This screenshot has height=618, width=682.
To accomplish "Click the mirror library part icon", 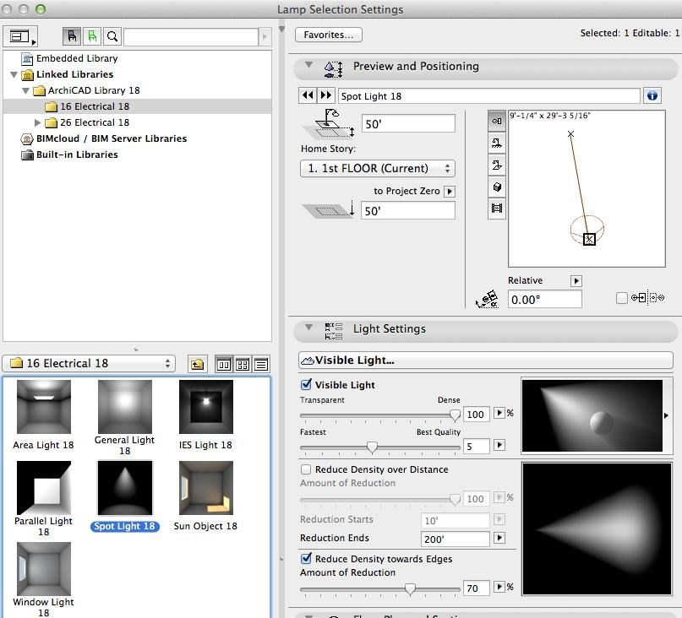I will pyautogui.click(x=647, y=298).
